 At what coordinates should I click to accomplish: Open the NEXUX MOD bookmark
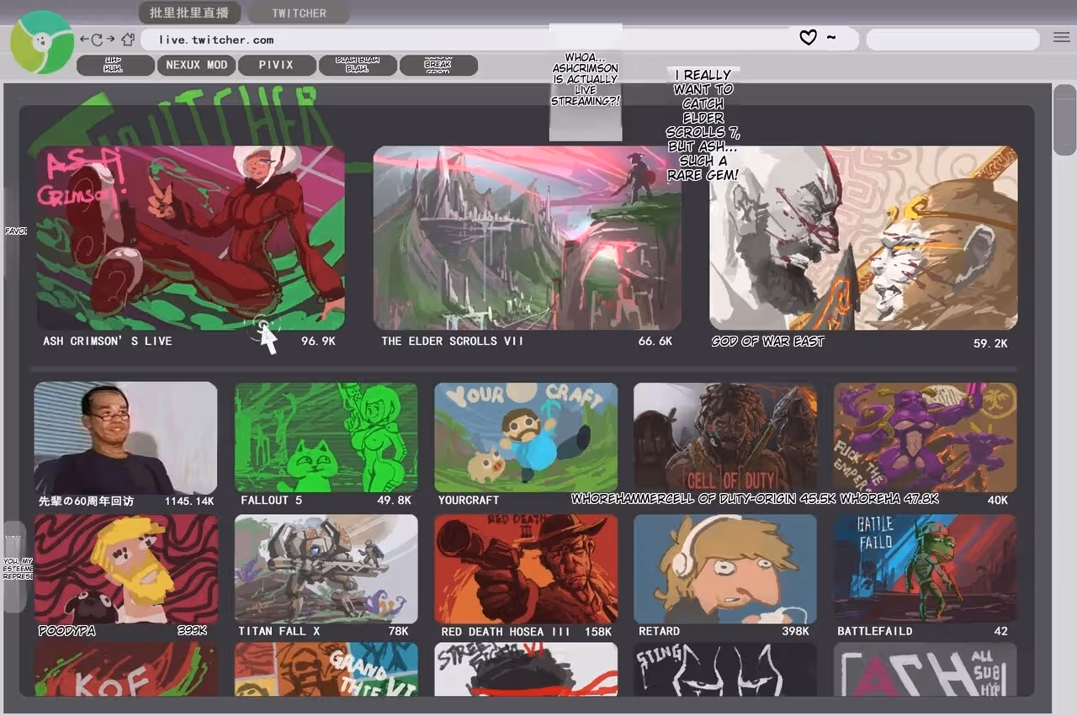point(196,65)
